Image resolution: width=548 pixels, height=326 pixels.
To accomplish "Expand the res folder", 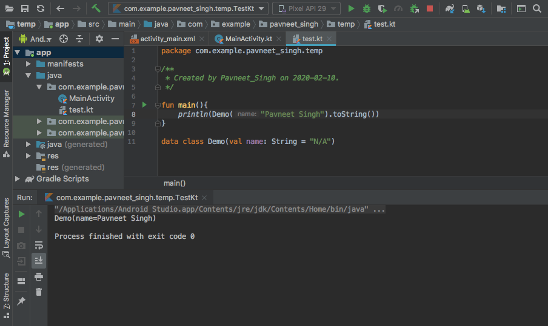I will (28, 156).
